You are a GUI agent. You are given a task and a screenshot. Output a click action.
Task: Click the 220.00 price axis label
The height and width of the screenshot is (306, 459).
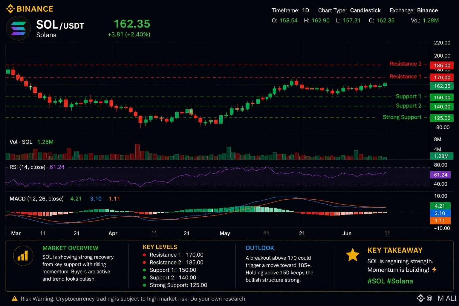point(442,43)
